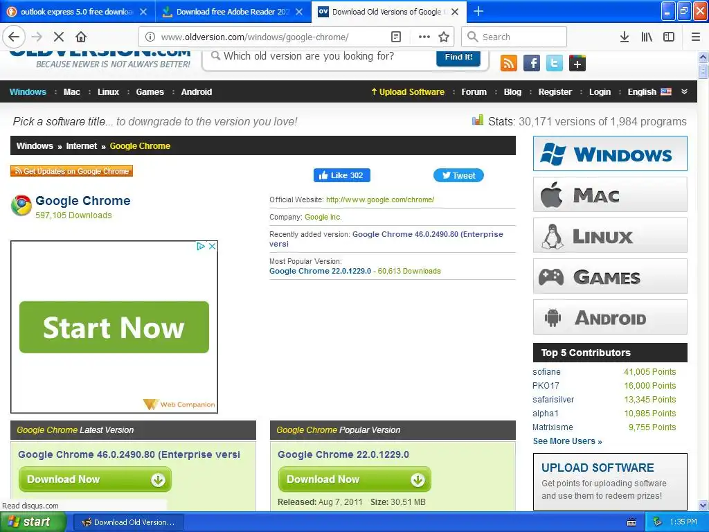This screenshot has width=709, height=532.
Task: Show the Firefox sidebar
Action: (669, 37)
